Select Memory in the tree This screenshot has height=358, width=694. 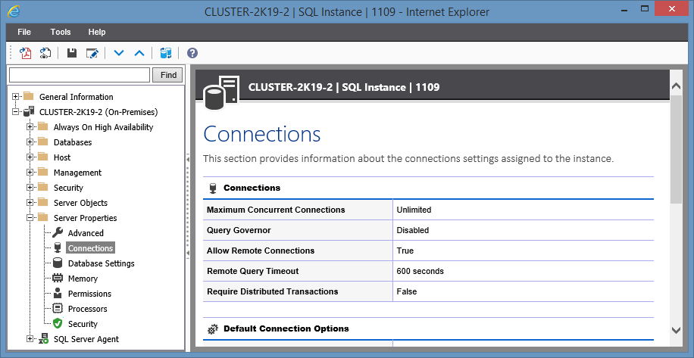pos(83,279)
